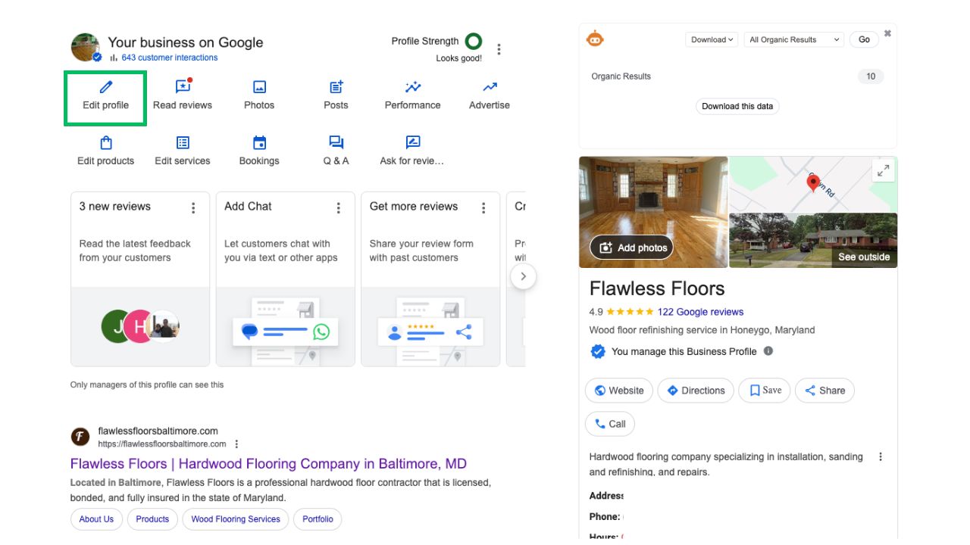Viewport: 970px width, 545px height.
Task: Open the All Organic Results dropdown
Action: [793, 39]
